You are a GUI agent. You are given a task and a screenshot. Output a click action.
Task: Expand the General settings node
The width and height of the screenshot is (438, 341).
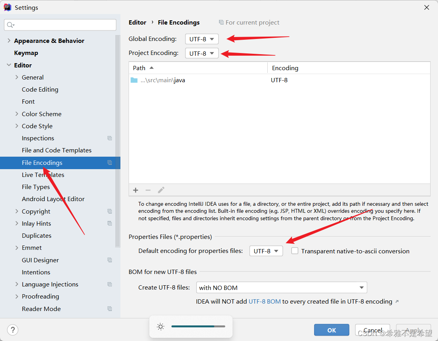pos(17,78)
